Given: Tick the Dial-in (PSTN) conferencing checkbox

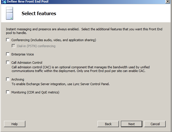Looking at the screenshot, I should tap(13, 46).
